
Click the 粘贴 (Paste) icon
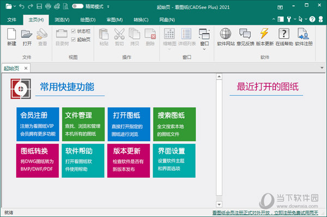(x=104, y=34)
